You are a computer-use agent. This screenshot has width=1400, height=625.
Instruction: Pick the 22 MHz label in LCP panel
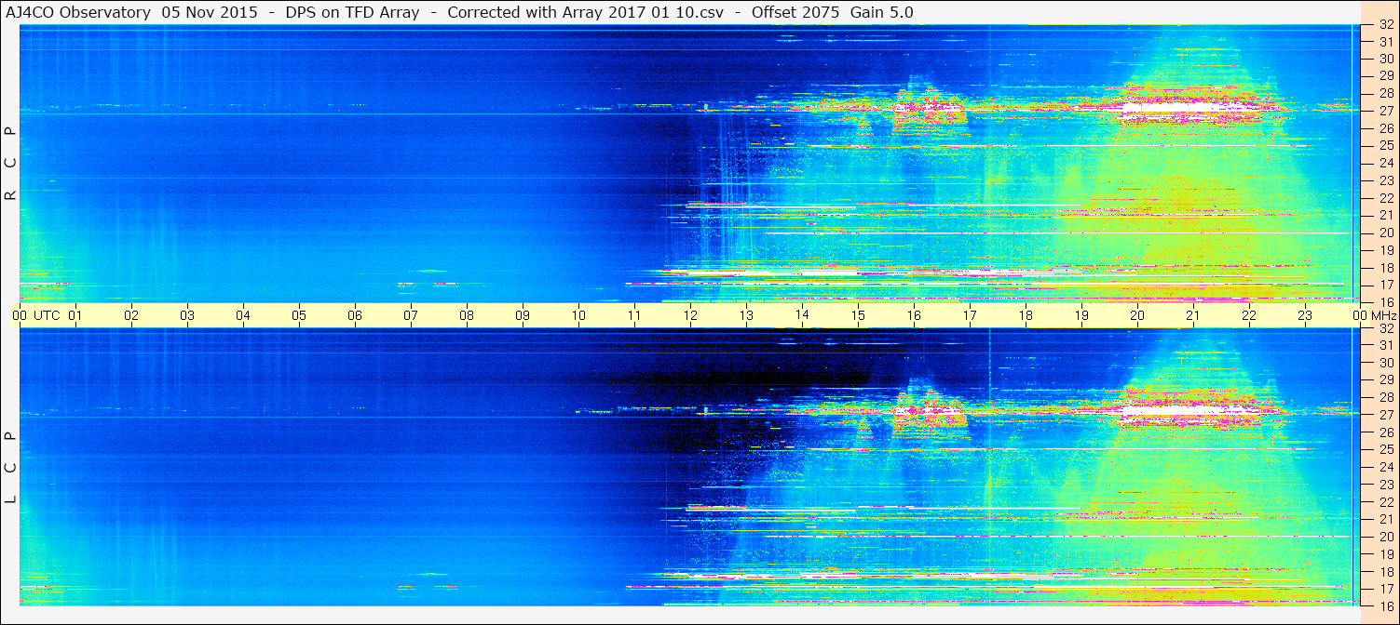click(1385, 502)
